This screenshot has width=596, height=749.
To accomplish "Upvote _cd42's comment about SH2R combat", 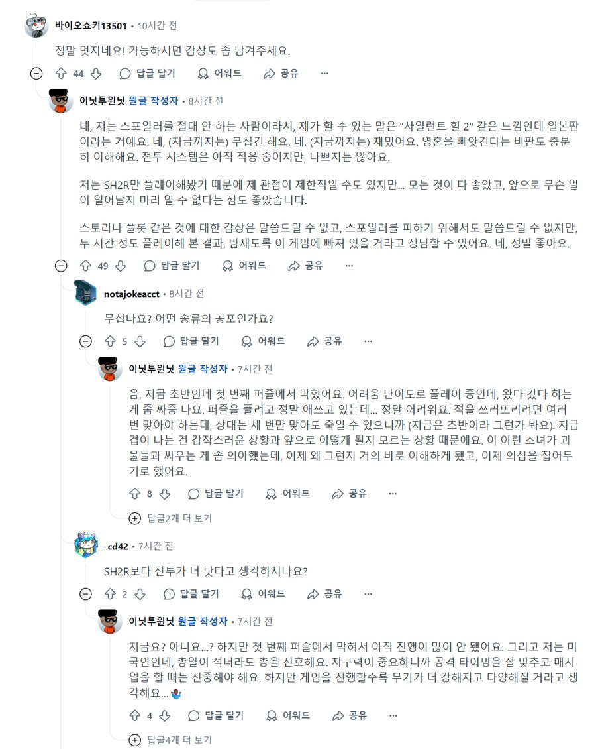I will tap(109, 594).
